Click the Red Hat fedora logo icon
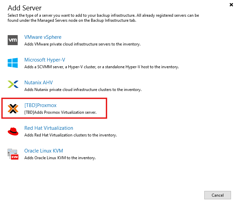The width and height of the screenshot is (236, 203). [x=13, y=131]
